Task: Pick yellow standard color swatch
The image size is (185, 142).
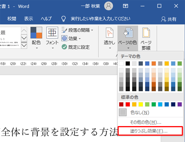Action: click(141, 104)
